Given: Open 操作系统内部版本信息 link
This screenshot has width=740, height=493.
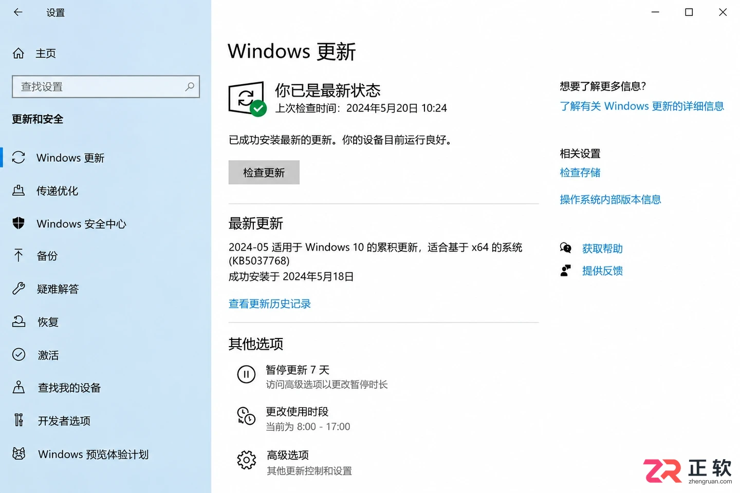Looking at the screenshot, I should [610, 199].
